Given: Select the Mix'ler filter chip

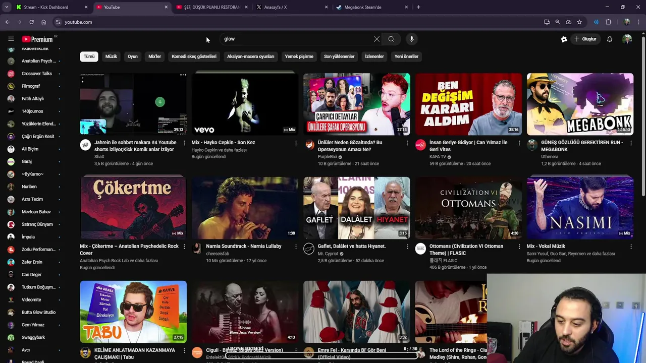Looking at the screenshot, I should tap(154, 56).
